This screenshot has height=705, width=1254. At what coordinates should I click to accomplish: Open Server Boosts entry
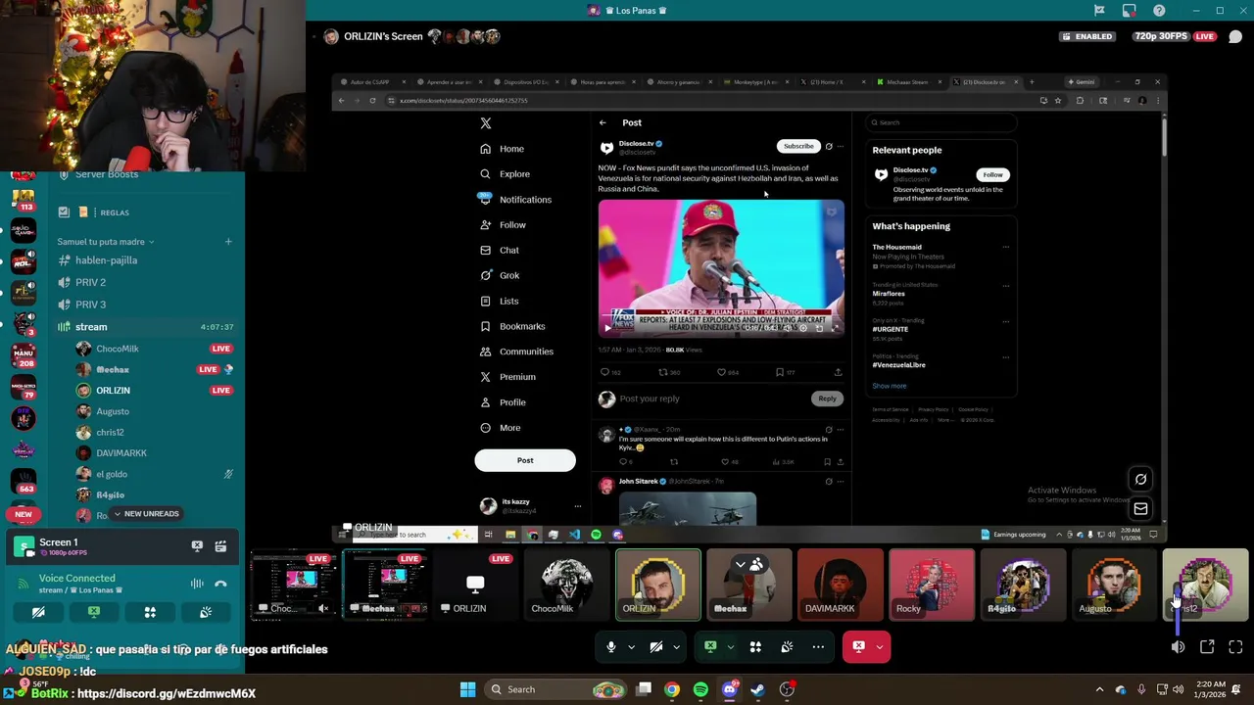click(x=106, y=174)
